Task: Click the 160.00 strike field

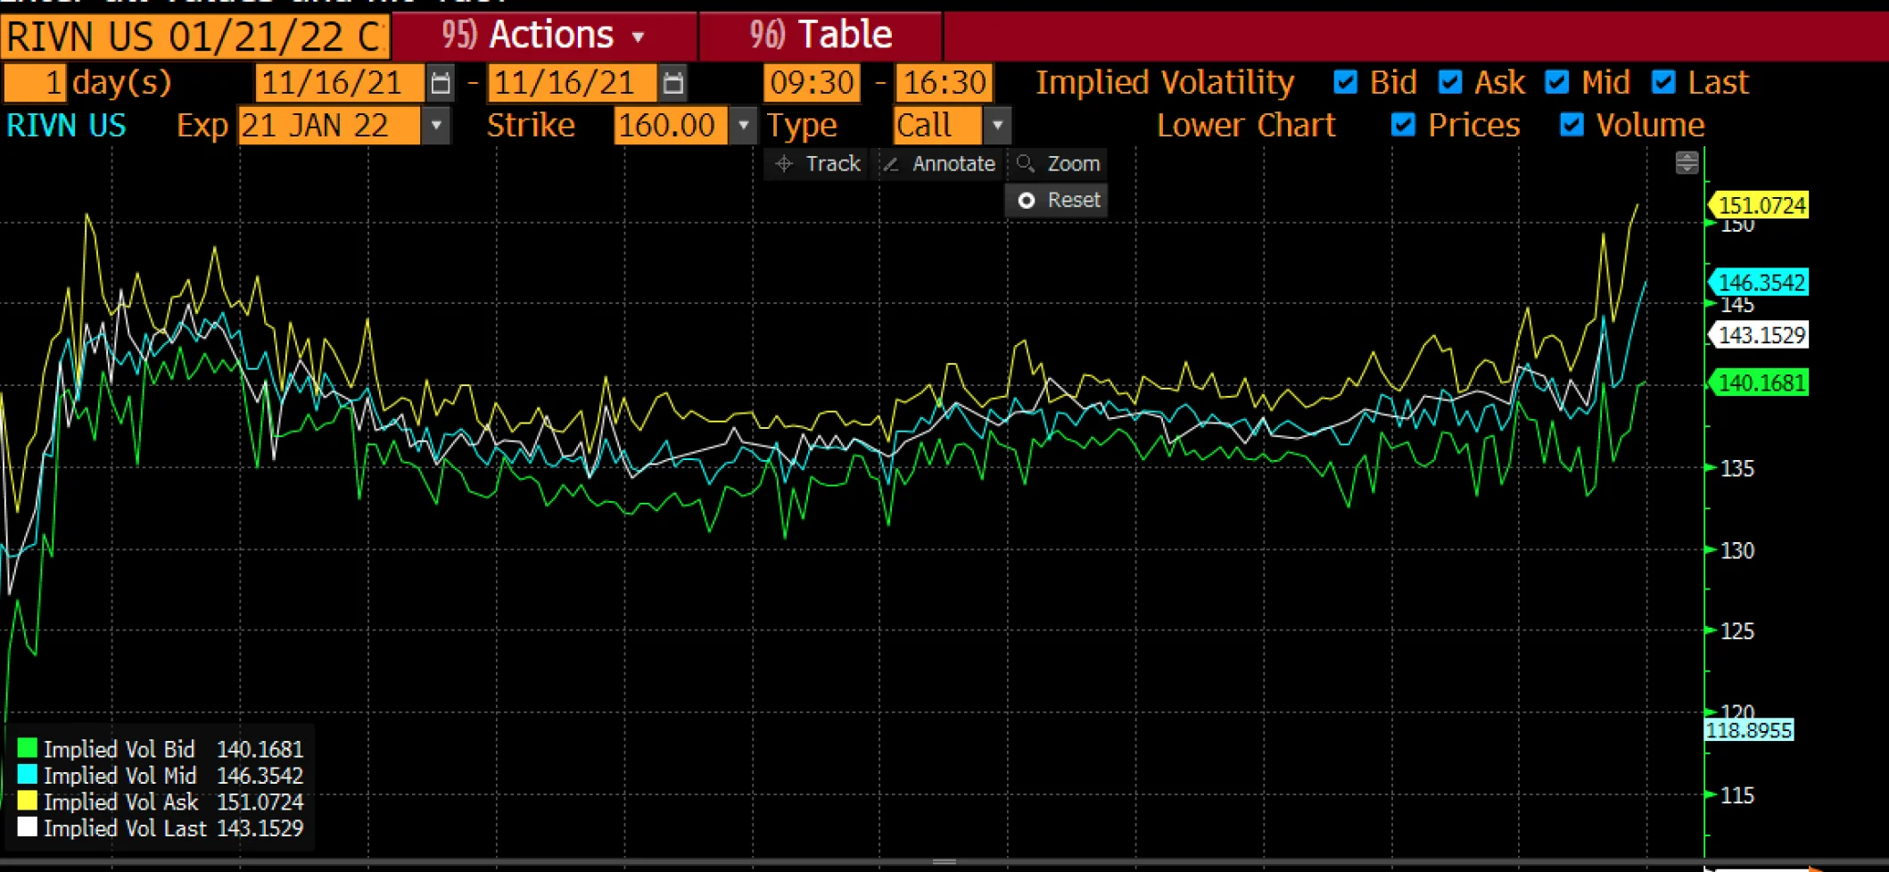Action: coord(671,126)
